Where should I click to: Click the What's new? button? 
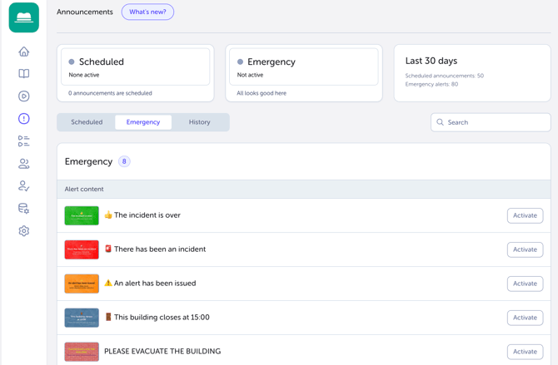point(147,12)
